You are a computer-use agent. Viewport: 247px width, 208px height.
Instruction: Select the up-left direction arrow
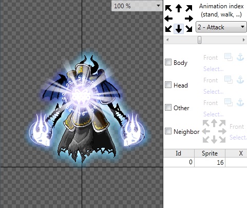[168, 8]
